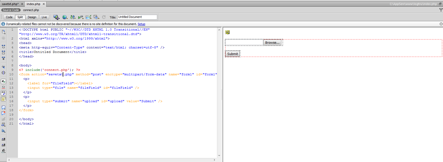Click the '</form>' tag on line 18
This screenshot has height=162, width=443.
(26, 110)
